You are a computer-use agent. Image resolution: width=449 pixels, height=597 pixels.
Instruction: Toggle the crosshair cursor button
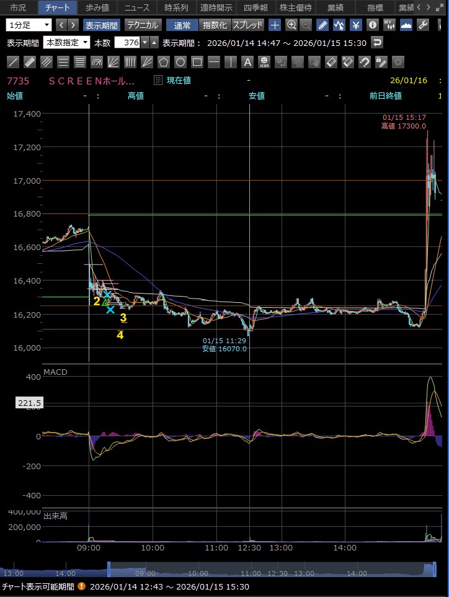click(x=275, y=25)
